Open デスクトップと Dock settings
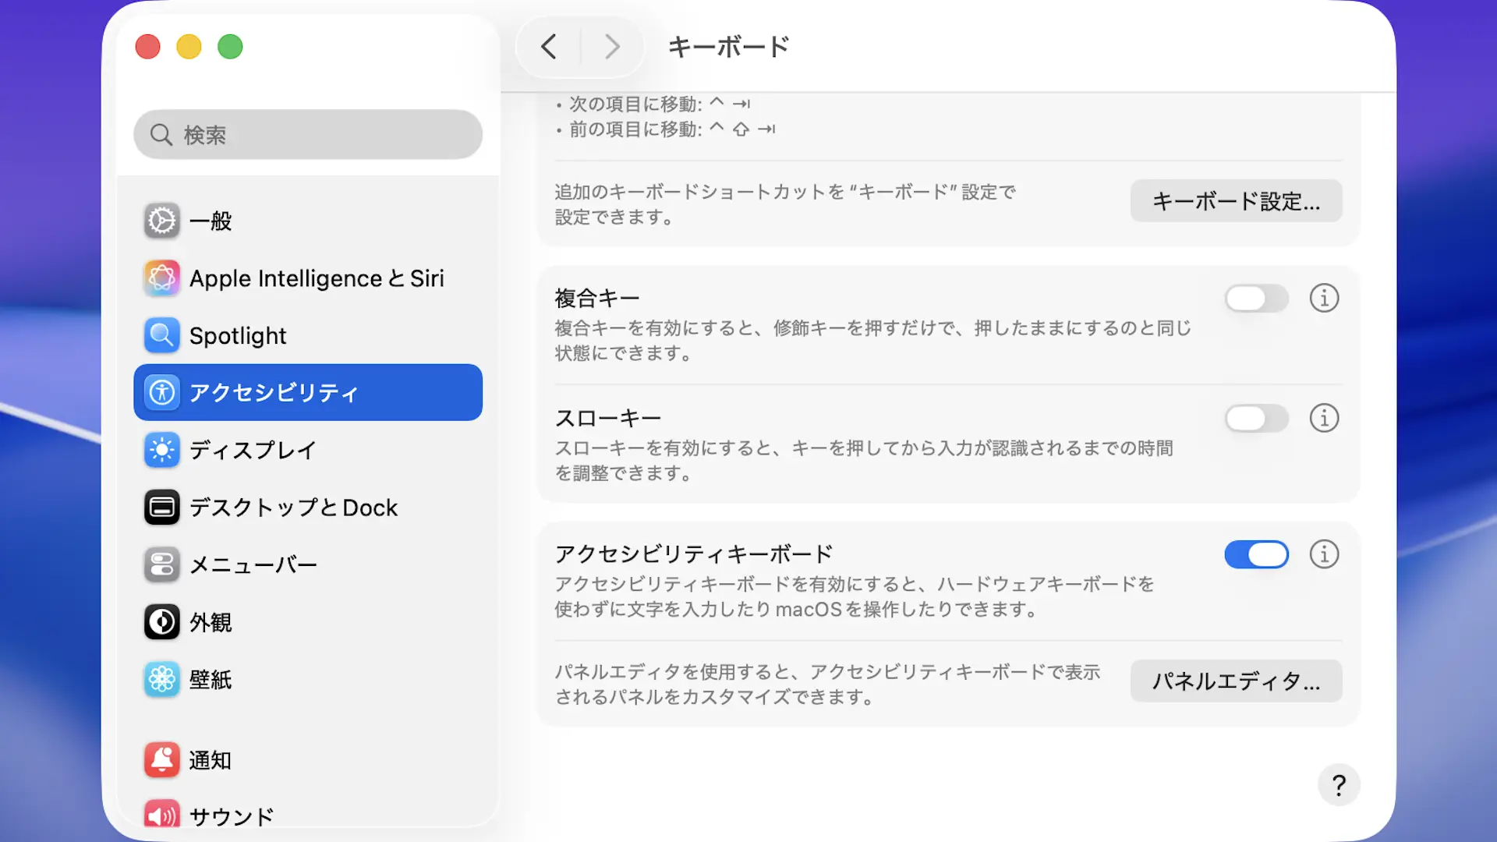The width and height of the screenshot is (1497, 842). (x=292, y=508)
